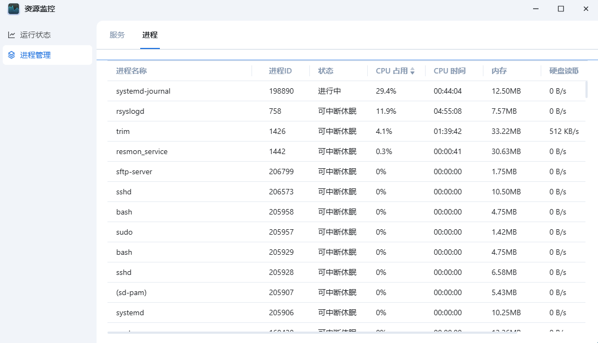Image resolution: width=598 pixels, height=343 pixels.
Task: Click the Resource Monitor app icon
Action: tap(14, 9)
